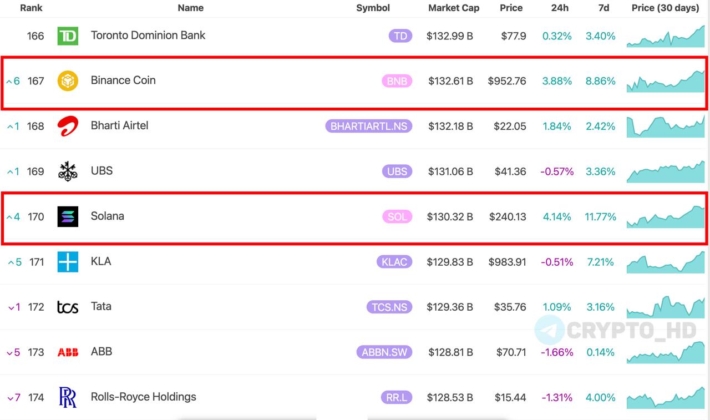Click the red ABB logo
The width and height of the screenshot is (710, 420).
68,352
